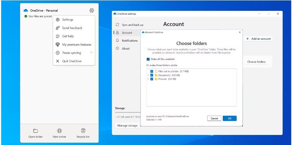Image resolution: width=292 pixels, height=145 pixels.
Task: Click the Settings gear icon in menu
Action: coord(58,20)
